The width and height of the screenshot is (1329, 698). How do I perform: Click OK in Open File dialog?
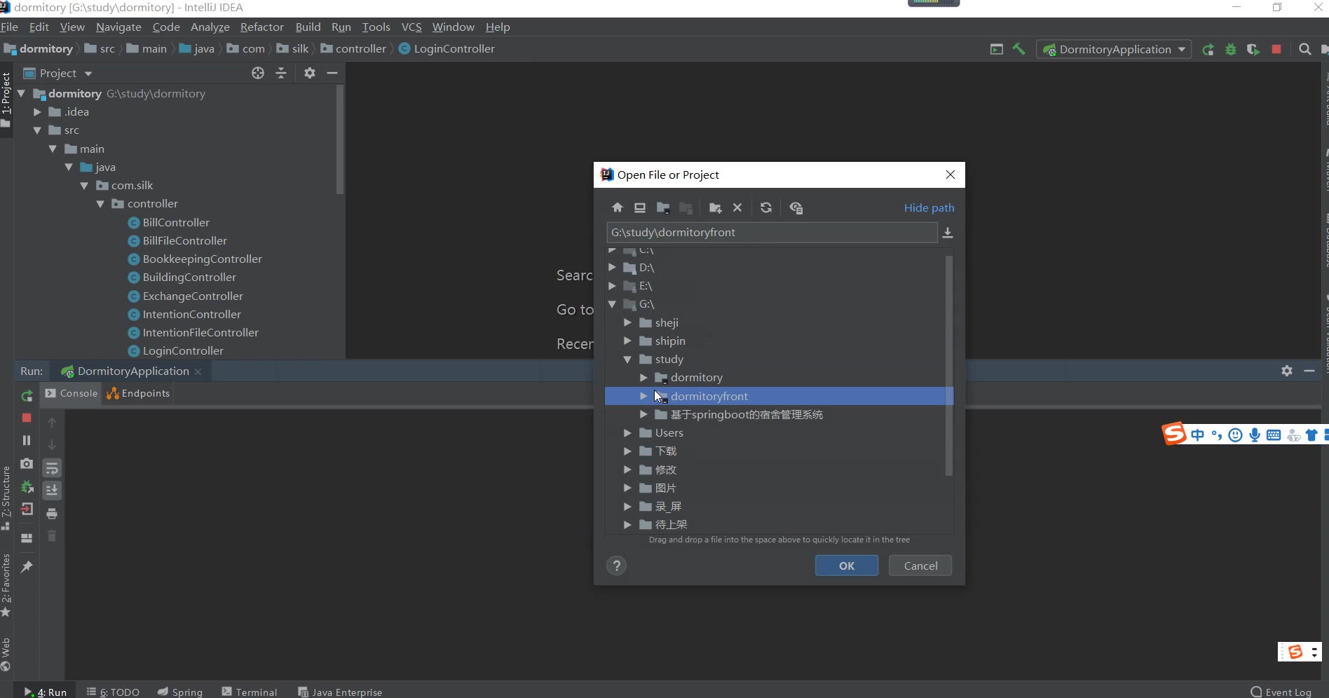[846, 566]
